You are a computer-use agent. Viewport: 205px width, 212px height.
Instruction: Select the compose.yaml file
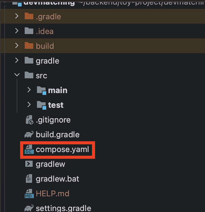[62, 150]
